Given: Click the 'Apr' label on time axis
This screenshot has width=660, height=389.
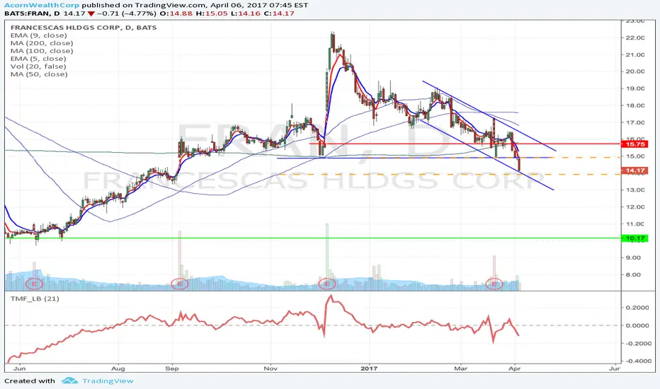Looking at the screenshot, I should point(515,368).
